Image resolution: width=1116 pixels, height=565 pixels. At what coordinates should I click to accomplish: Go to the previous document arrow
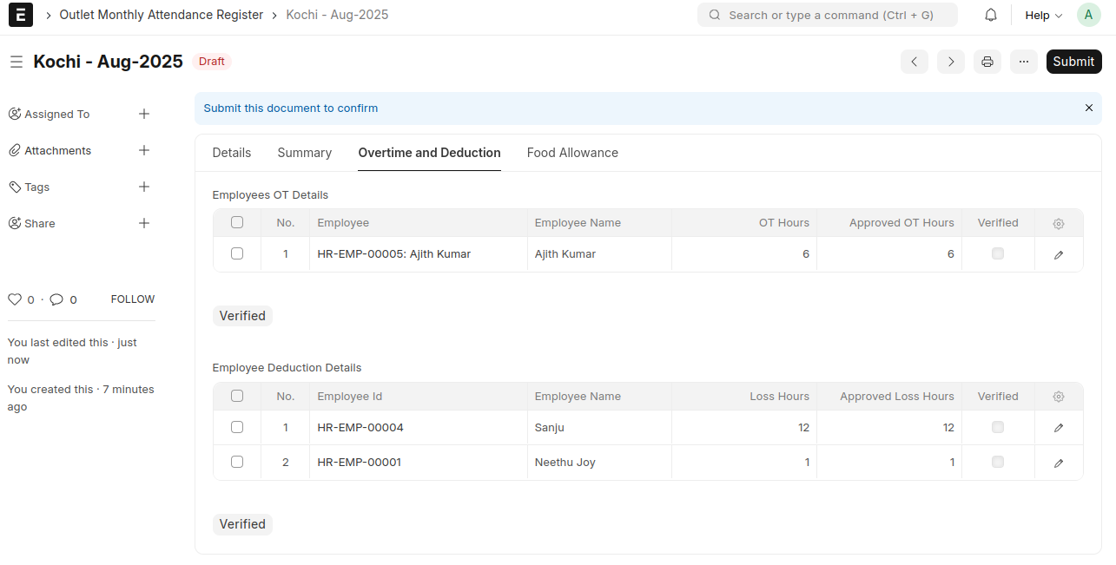915,62
